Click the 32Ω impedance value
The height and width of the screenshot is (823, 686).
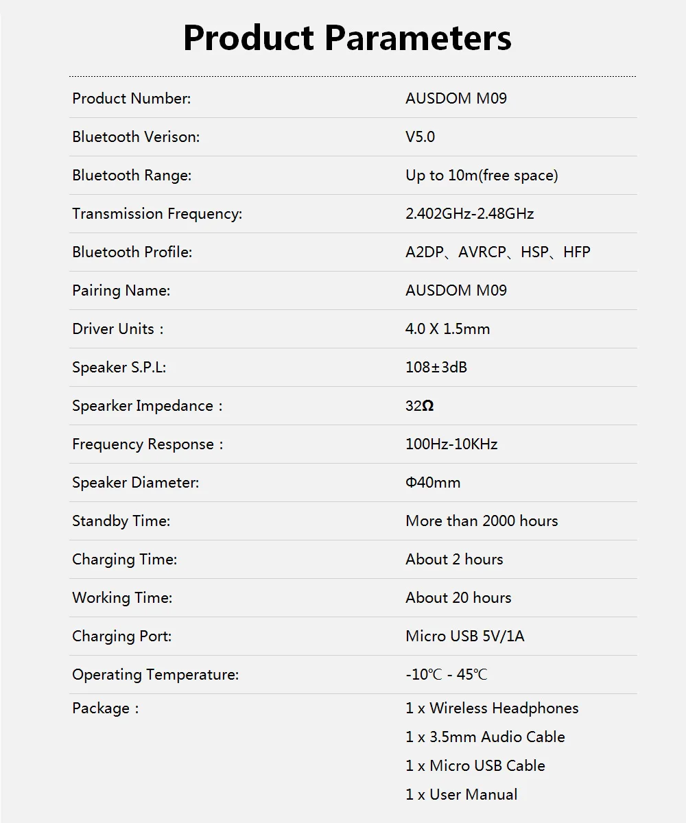coord(420,405)
